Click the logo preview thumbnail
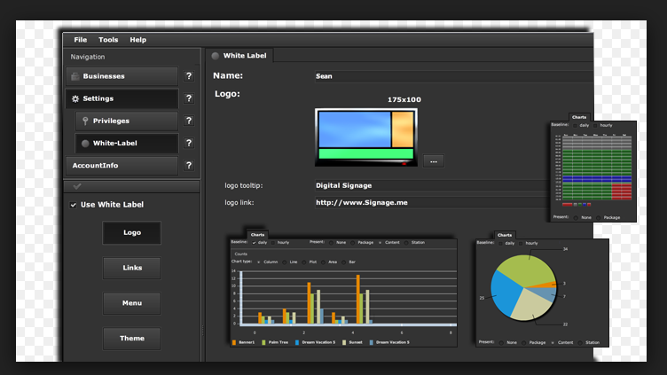The image size is (667, 375). tap(366, 137)
